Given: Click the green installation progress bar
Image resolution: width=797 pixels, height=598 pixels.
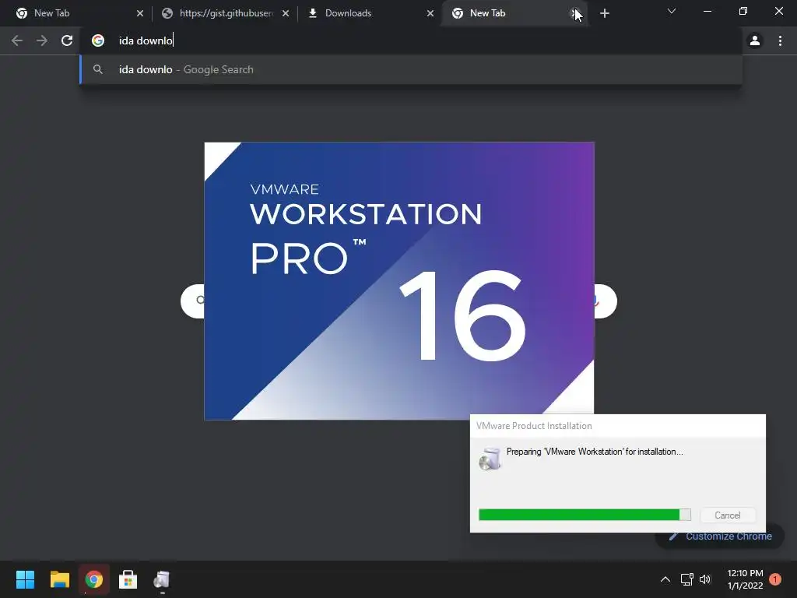Looking at the screenshot, I should coord(585,515).
